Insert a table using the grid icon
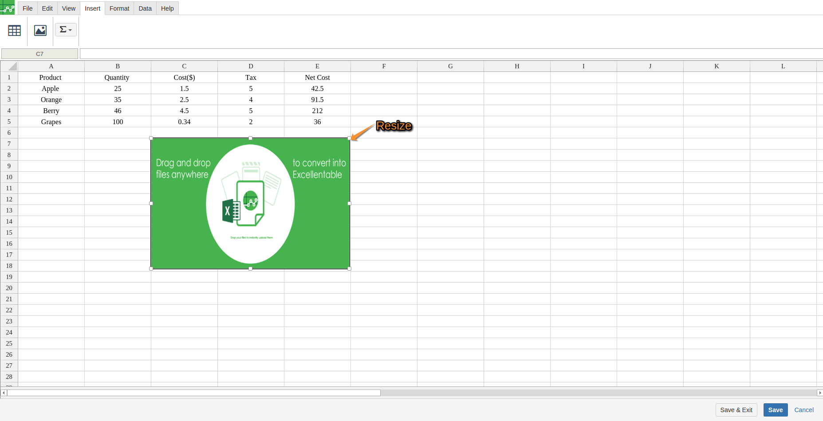 pyautogui.click(x=14, y=30)
